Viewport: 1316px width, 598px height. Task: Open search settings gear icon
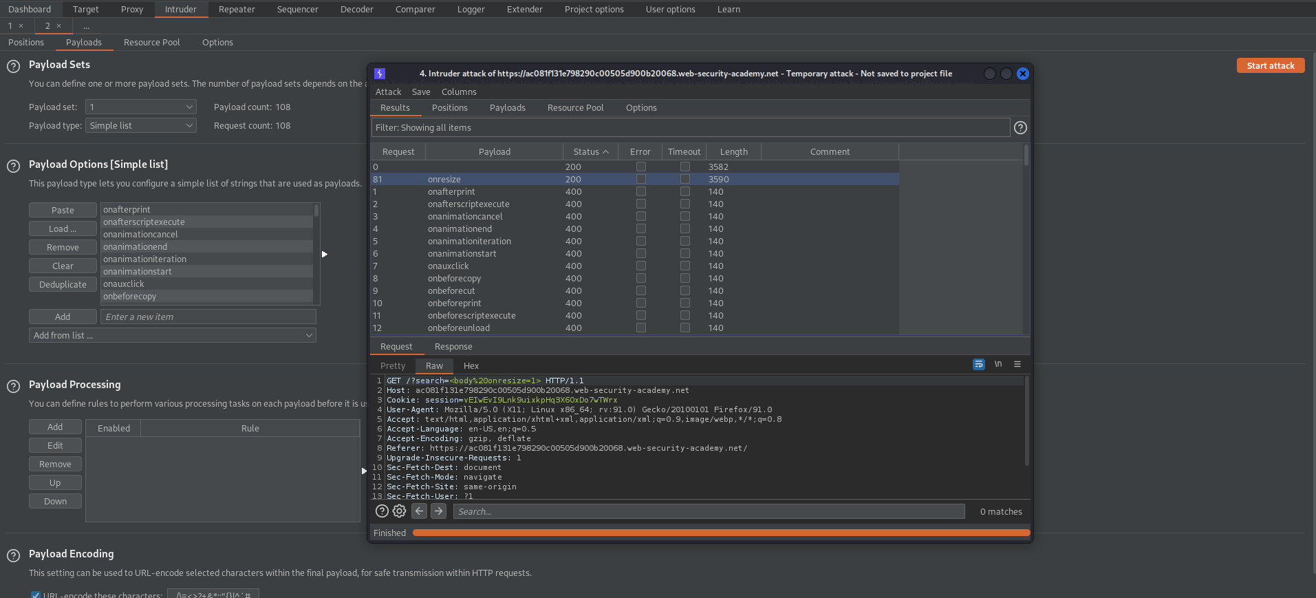pos(400,511)
